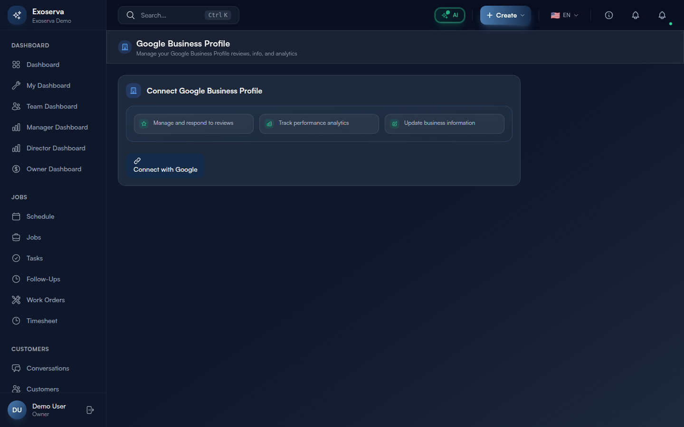Viewport: 684px width, 427px height.
Task: Open the EN language selector
Action: click(564, 15)
